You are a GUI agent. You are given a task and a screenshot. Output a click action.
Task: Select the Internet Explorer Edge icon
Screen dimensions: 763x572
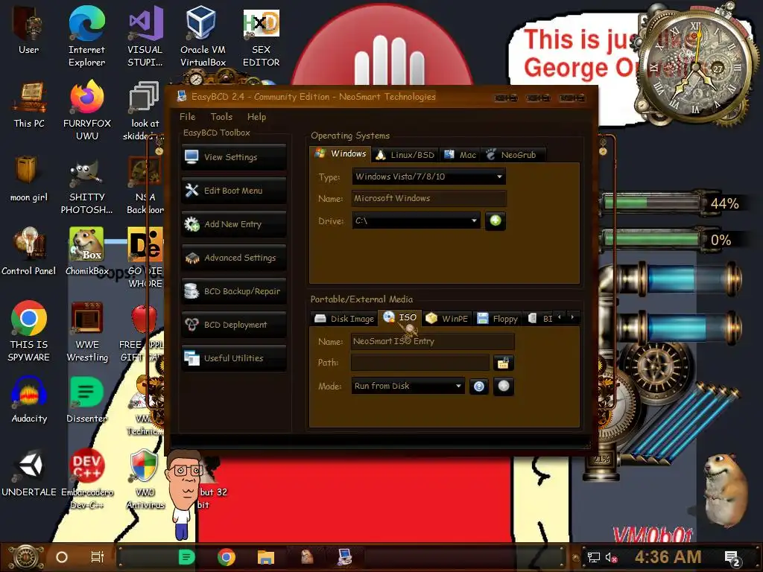click(86, 36)
